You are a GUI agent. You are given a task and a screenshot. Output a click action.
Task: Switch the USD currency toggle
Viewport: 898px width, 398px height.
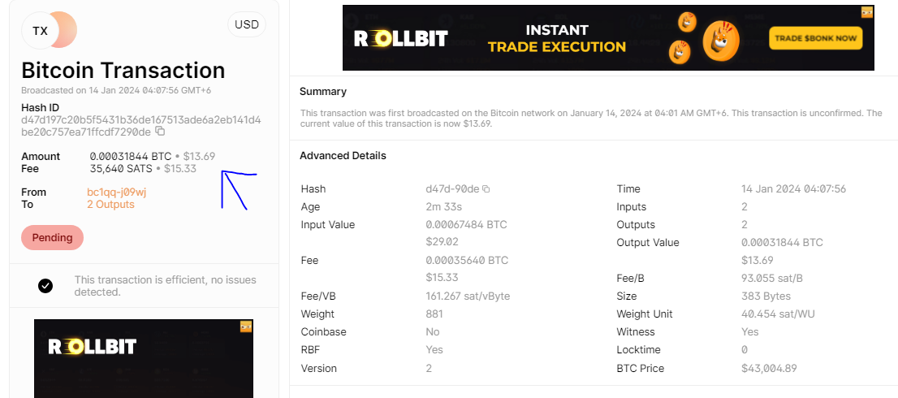point(247,24)
